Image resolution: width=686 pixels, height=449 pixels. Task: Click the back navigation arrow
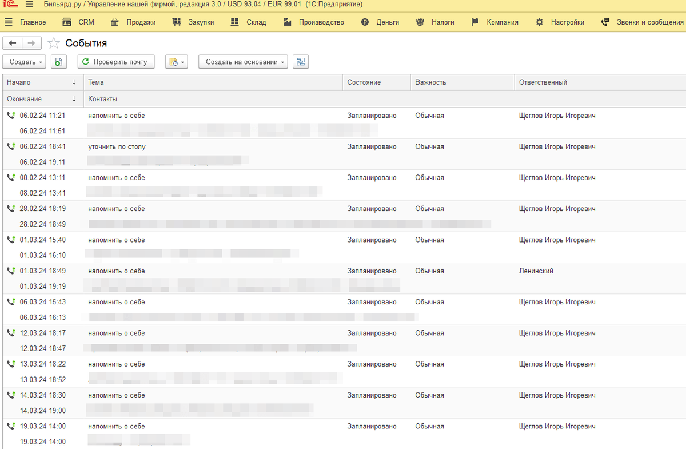click(x=13, y=43)
